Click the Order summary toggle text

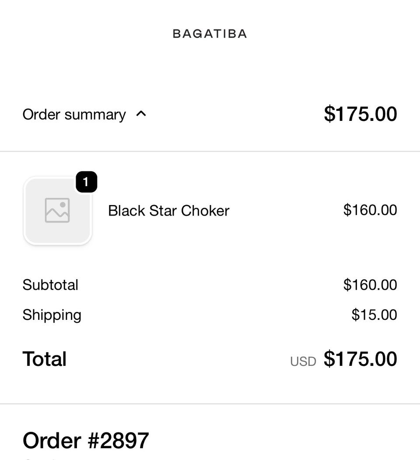pyautogui.click(x=74, y=114)
